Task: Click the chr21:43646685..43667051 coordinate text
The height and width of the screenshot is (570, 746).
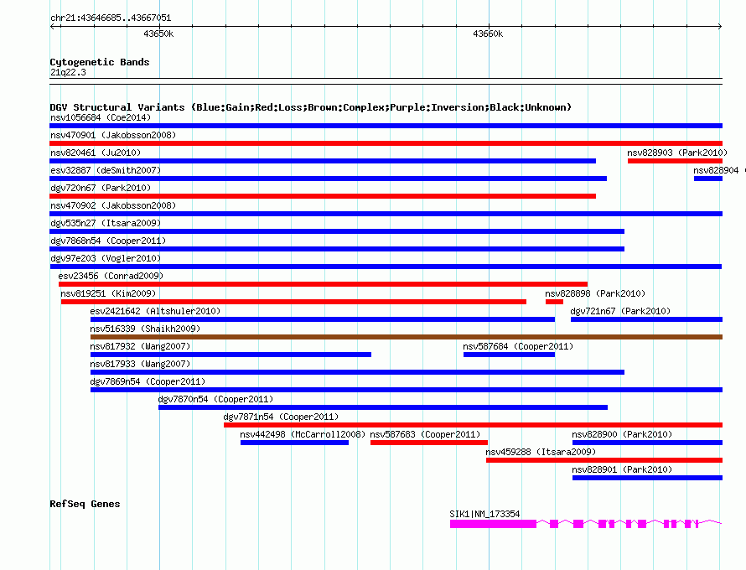Action: [x=111, y=18]
